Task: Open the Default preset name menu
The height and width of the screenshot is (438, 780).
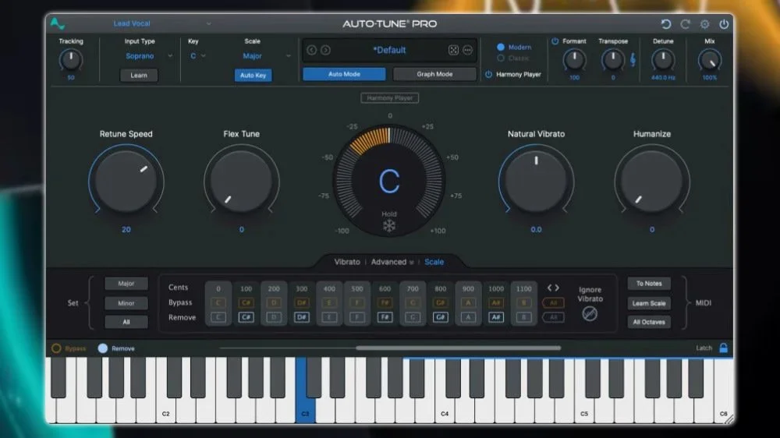Action: (x=389, y=50)
